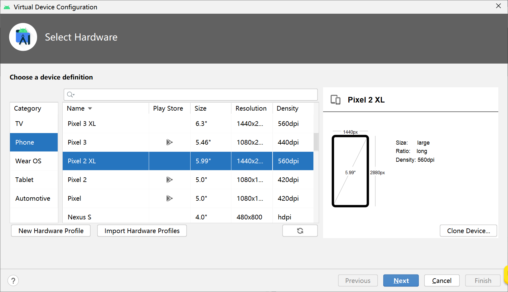Click the refresh device list icon button
Screen dimensions: 508x292
click(300, 231)
